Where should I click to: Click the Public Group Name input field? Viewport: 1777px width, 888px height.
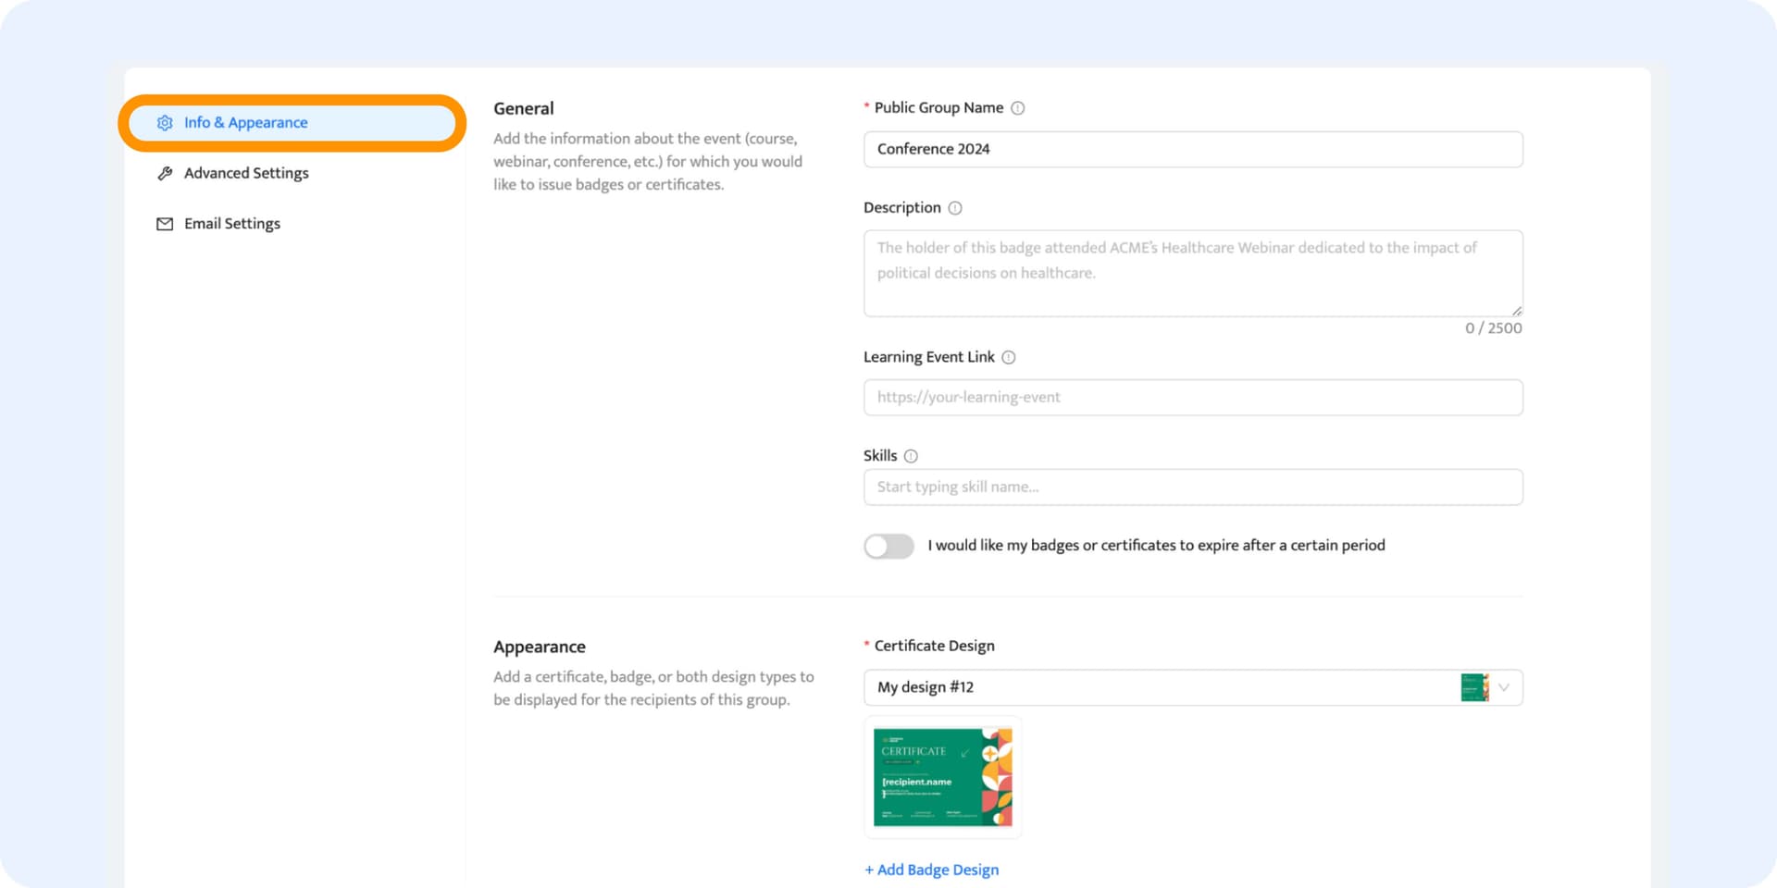pyautogui.click(x=1192, y=149)
